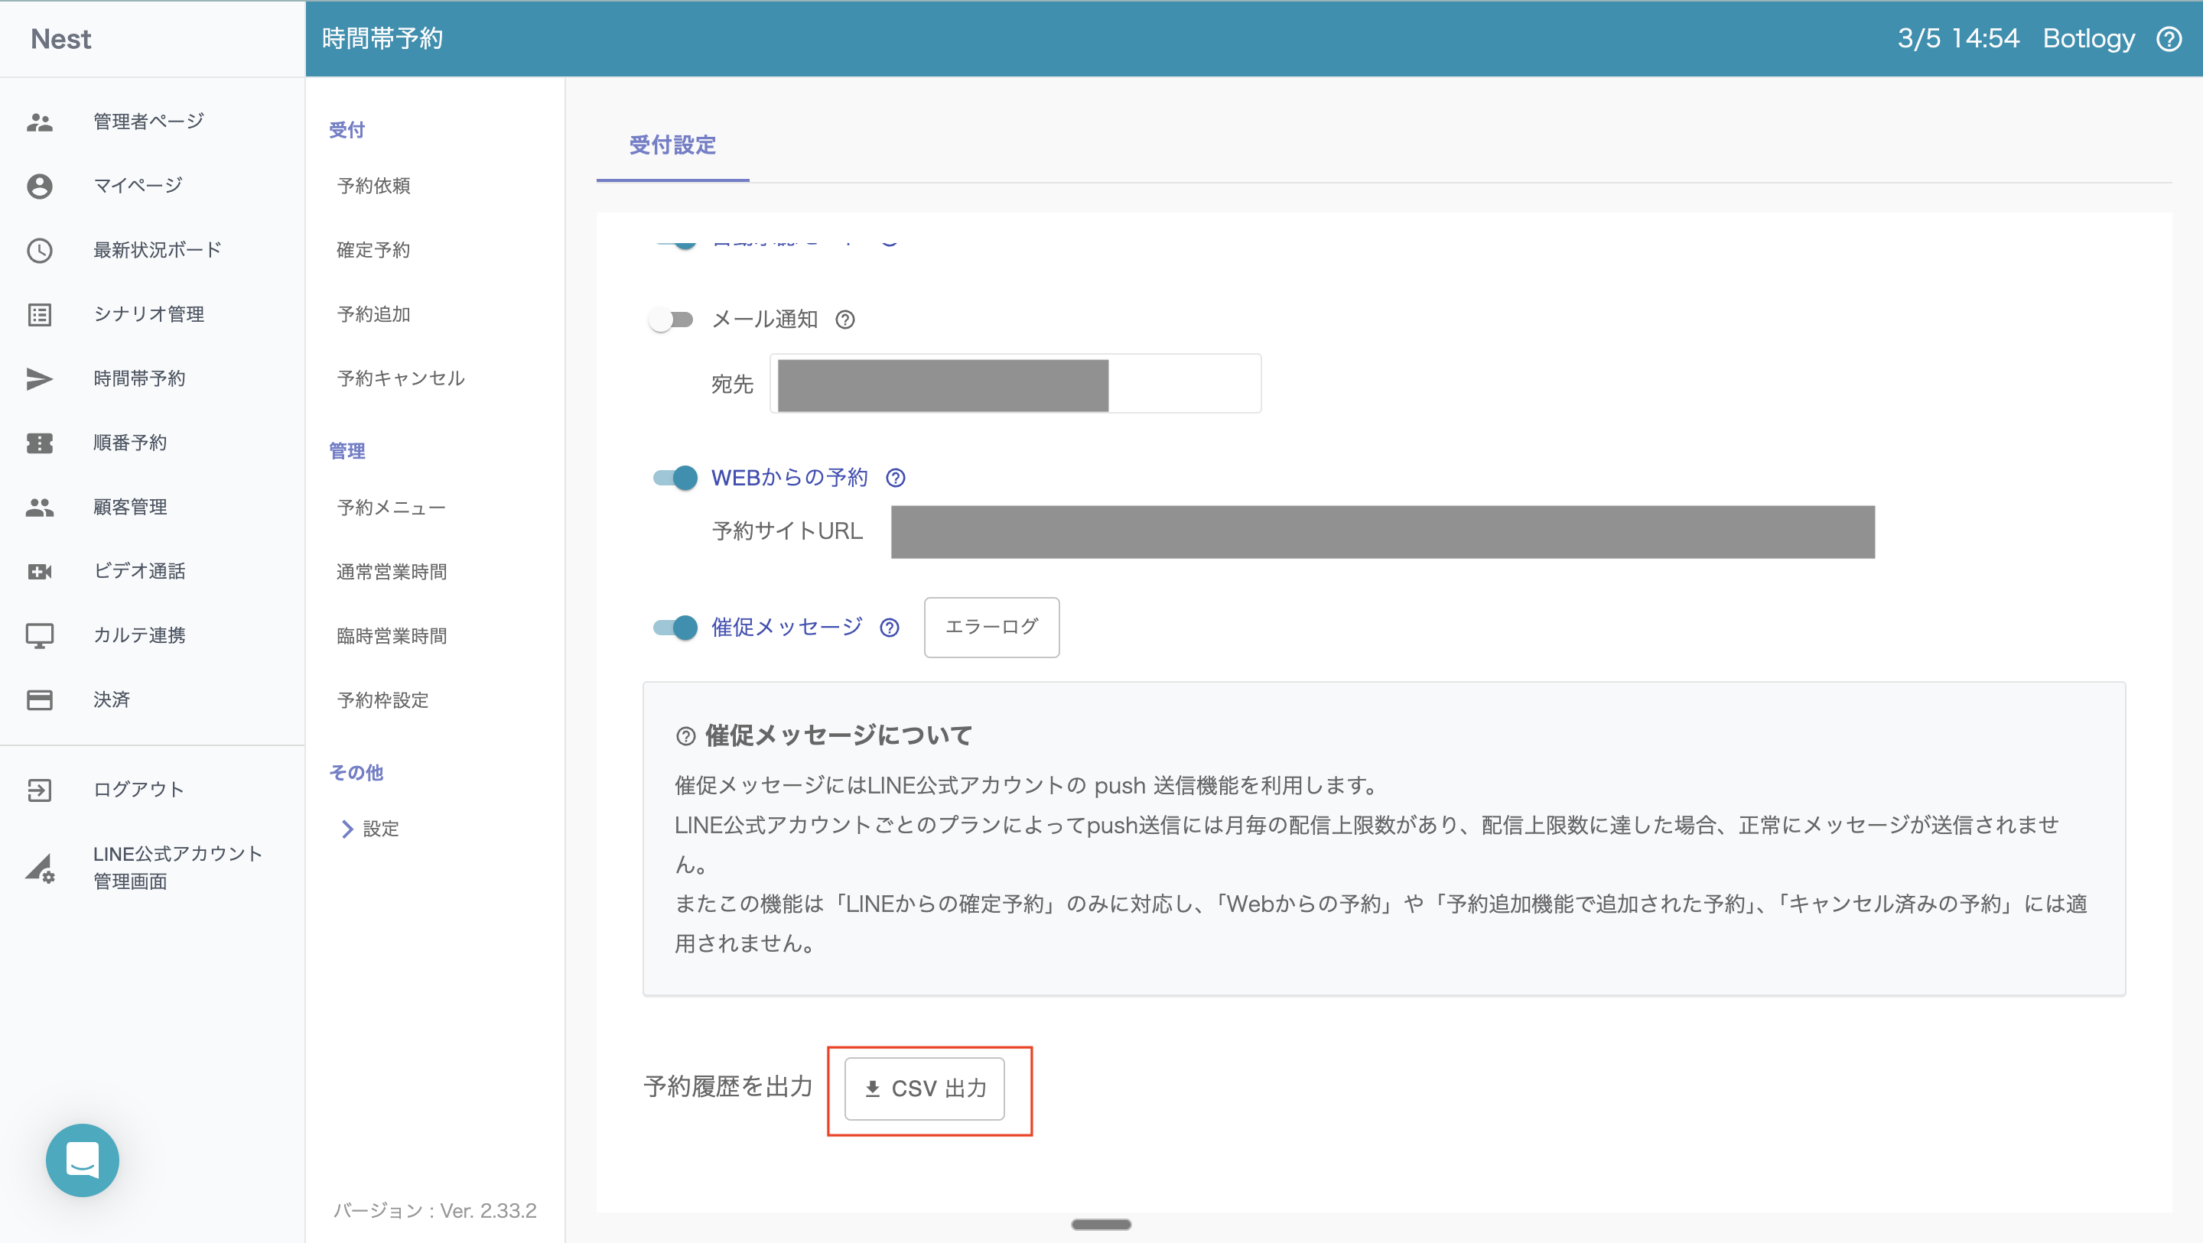
Task: Click the 順番予約 ticket icon
Action: (39, 443)
